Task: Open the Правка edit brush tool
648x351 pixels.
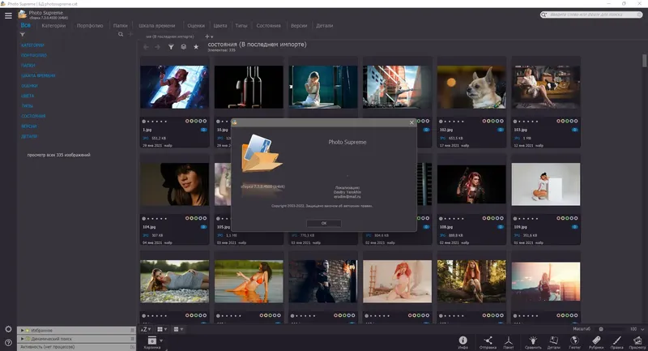Action: click(616, 342)
